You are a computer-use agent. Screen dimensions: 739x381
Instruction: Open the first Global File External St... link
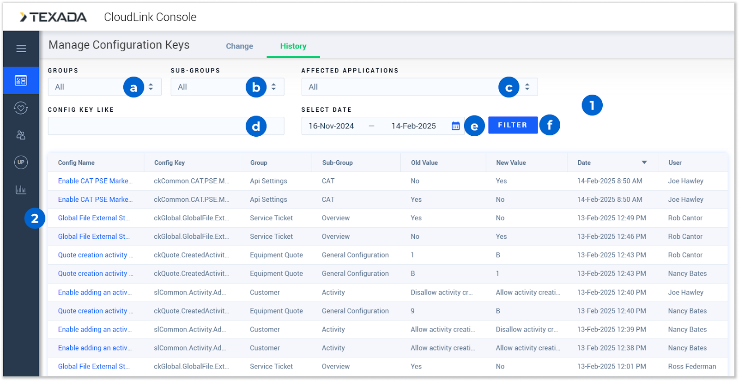pyautogui.click(x=94, y=218)
